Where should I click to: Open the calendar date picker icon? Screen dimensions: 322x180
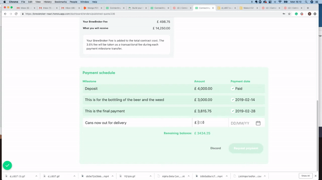pyautogui.click(x=258, y=123)
